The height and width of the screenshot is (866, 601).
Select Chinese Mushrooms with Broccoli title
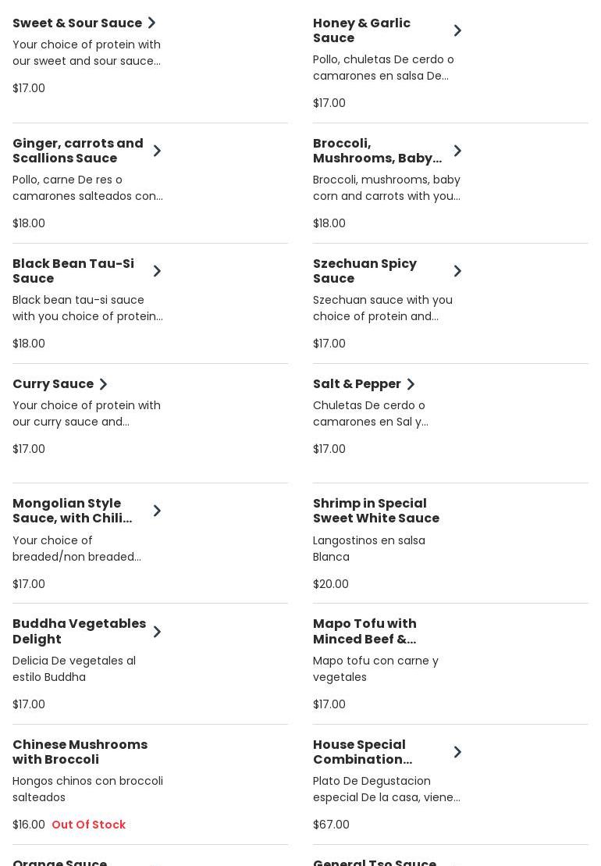coord(80,752)
